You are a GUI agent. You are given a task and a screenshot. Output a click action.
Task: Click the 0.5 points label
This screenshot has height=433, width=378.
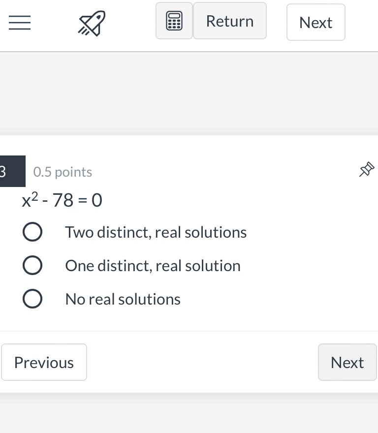click(63, 172)
